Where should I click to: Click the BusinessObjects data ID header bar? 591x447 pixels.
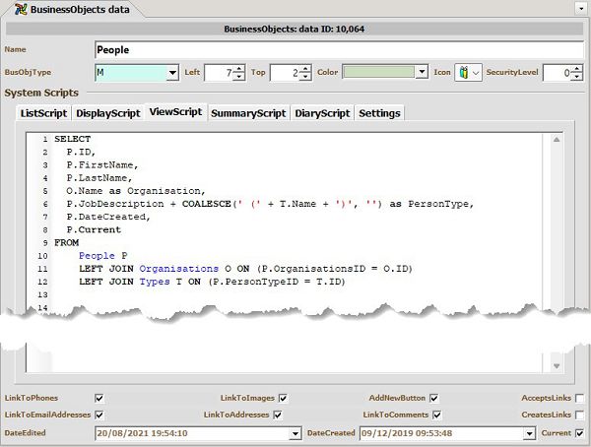[x=295, y=29]
